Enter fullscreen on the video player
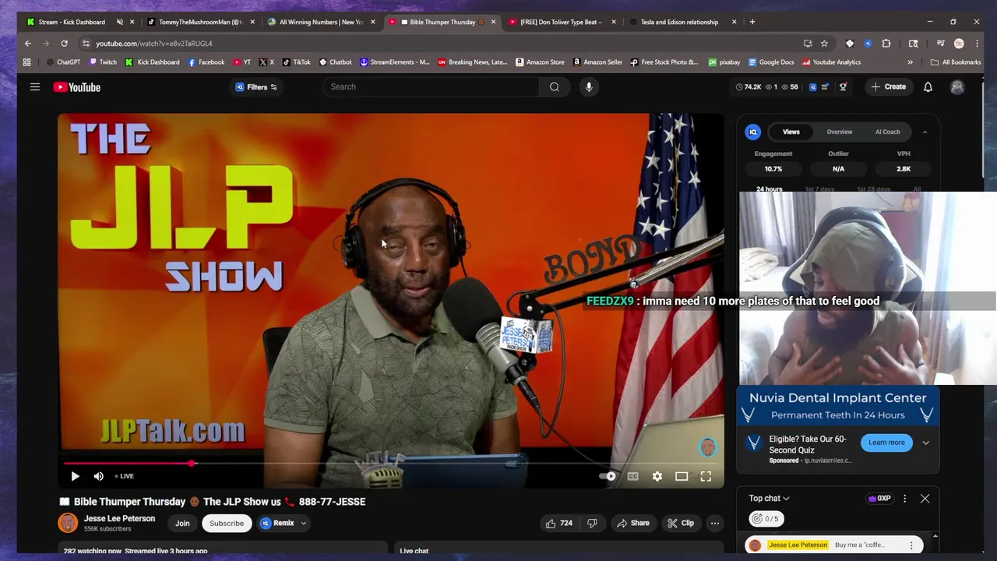997x561 pixels. coord(706,476)
